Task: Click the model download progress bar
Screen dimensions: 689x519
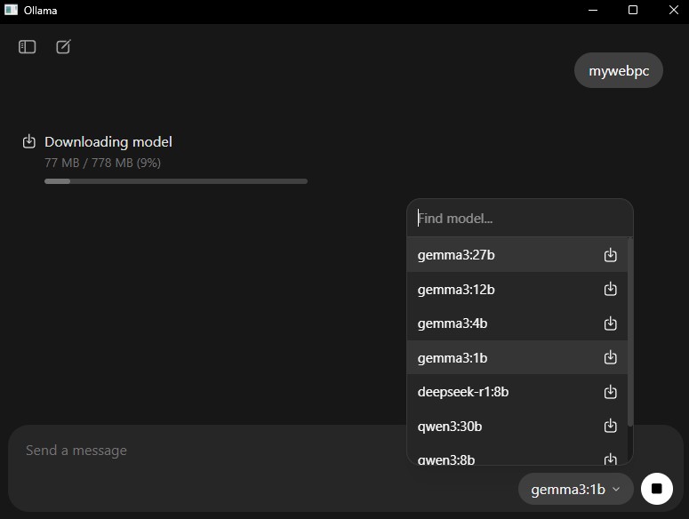Action: (x=176, y=181)
